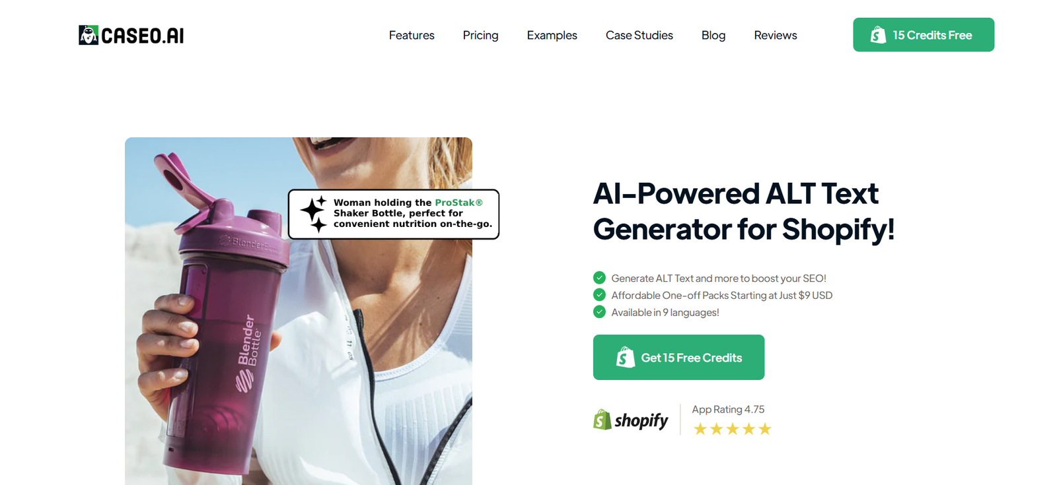Click the checkmark beside Affordable One-off Packs
The width and height of the screenshot is (1057, 485).
point(599,295)
